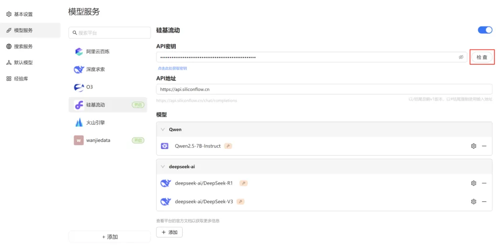Open the 搜索服务 section
This screenshot has height=245, width=503.
pyautogui.click(x=30, y=46)
